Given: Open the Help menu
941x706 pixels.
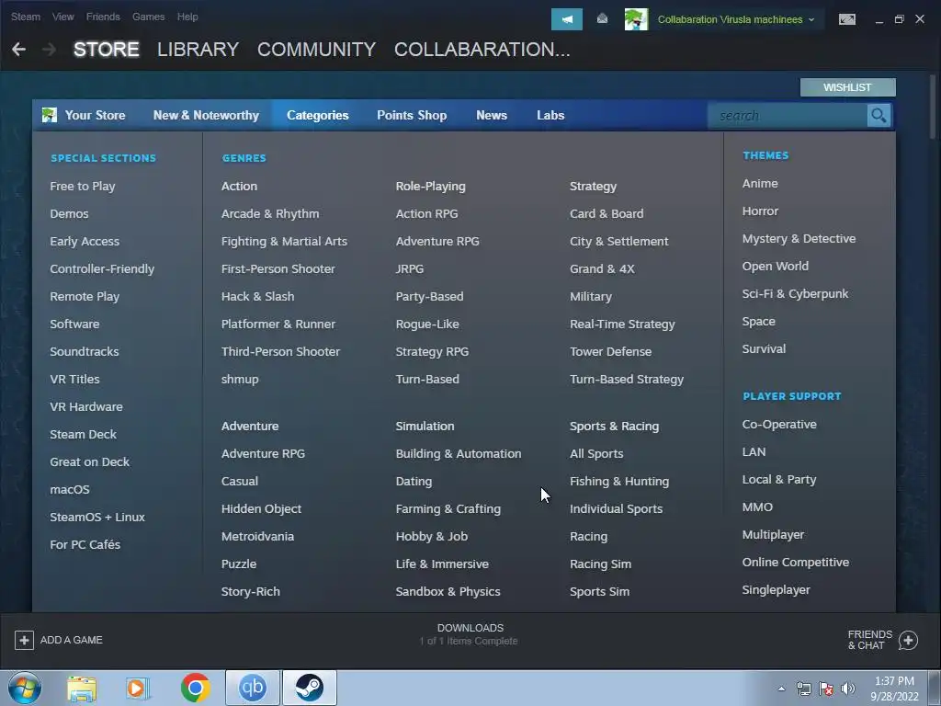Looking at the screenshot, I should tap(187, 17).
